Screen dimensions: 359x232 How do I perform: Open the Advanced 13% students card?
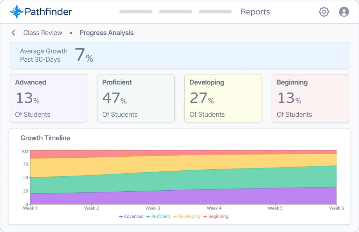48,98
